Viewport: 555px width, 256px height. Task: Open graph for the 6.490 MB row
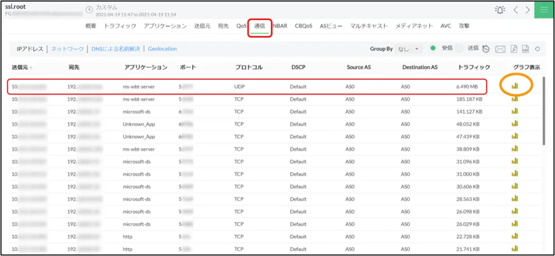tap(514, 86)
